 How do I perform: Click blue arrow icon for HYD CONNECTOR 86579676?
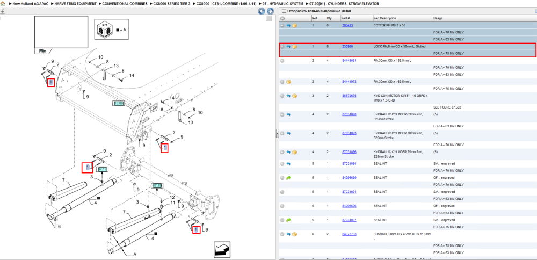click(x=288, y=96)
